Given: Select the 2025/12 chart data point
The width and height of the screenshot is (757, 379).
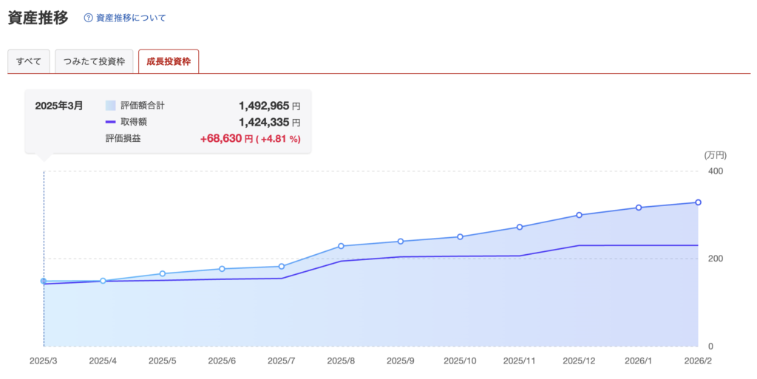Looking at the screenshot, I should point(579,215).
